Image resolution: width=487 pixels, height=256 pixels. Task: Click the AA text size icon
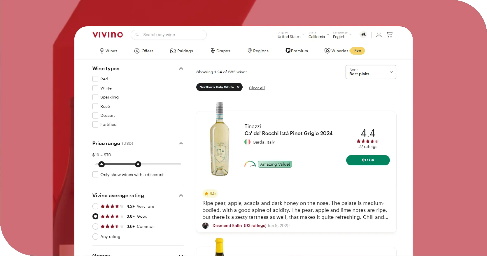tap(363, 35)
